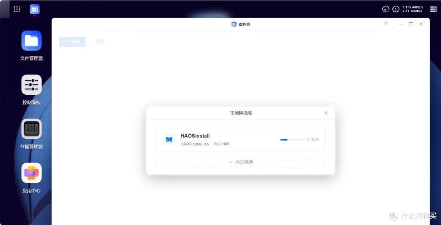Screen dimensions: 441x225
Task: Click the HAOSinstall.iso file name
Action: coord(195,144)
